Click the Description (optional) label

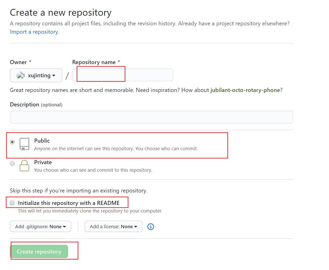pyautogui.click(x=36, y=105)
